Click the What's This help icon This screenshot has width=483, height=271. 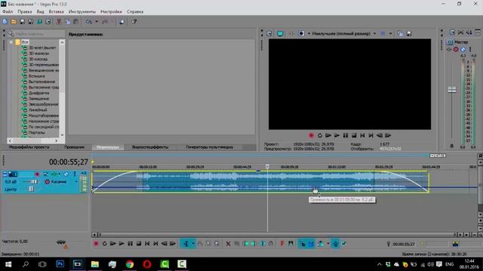point(134,22)
